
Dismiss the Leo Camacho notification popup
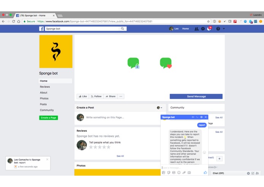pos(47,159)
